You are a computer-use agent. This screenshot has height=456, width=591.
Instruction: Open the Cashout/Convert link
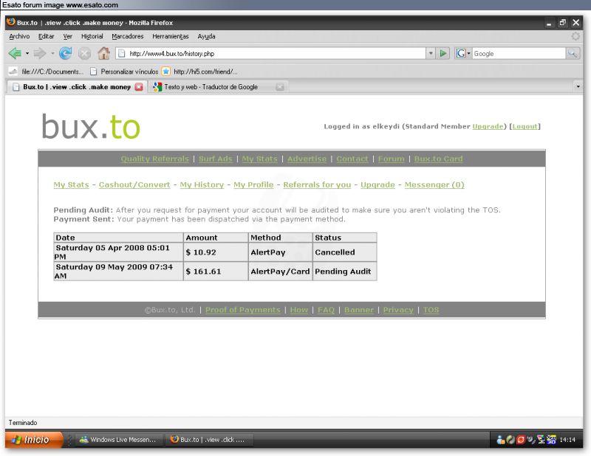point(134,184)
